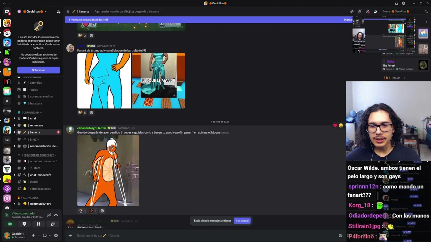Open the threads panel in channel header
Screen dimensions: 431x242
(352, 11)
